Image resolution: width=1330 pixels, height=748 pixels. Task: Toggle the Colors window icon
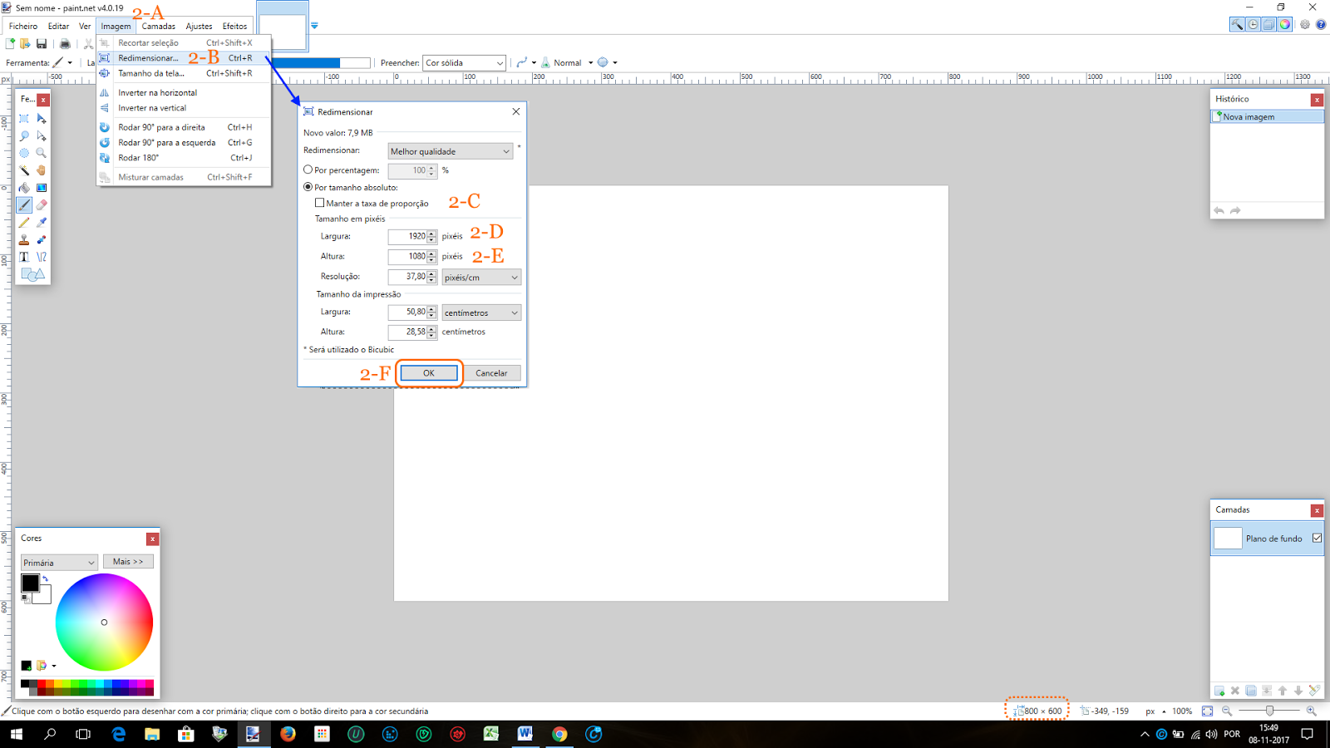pos(1285,25)
